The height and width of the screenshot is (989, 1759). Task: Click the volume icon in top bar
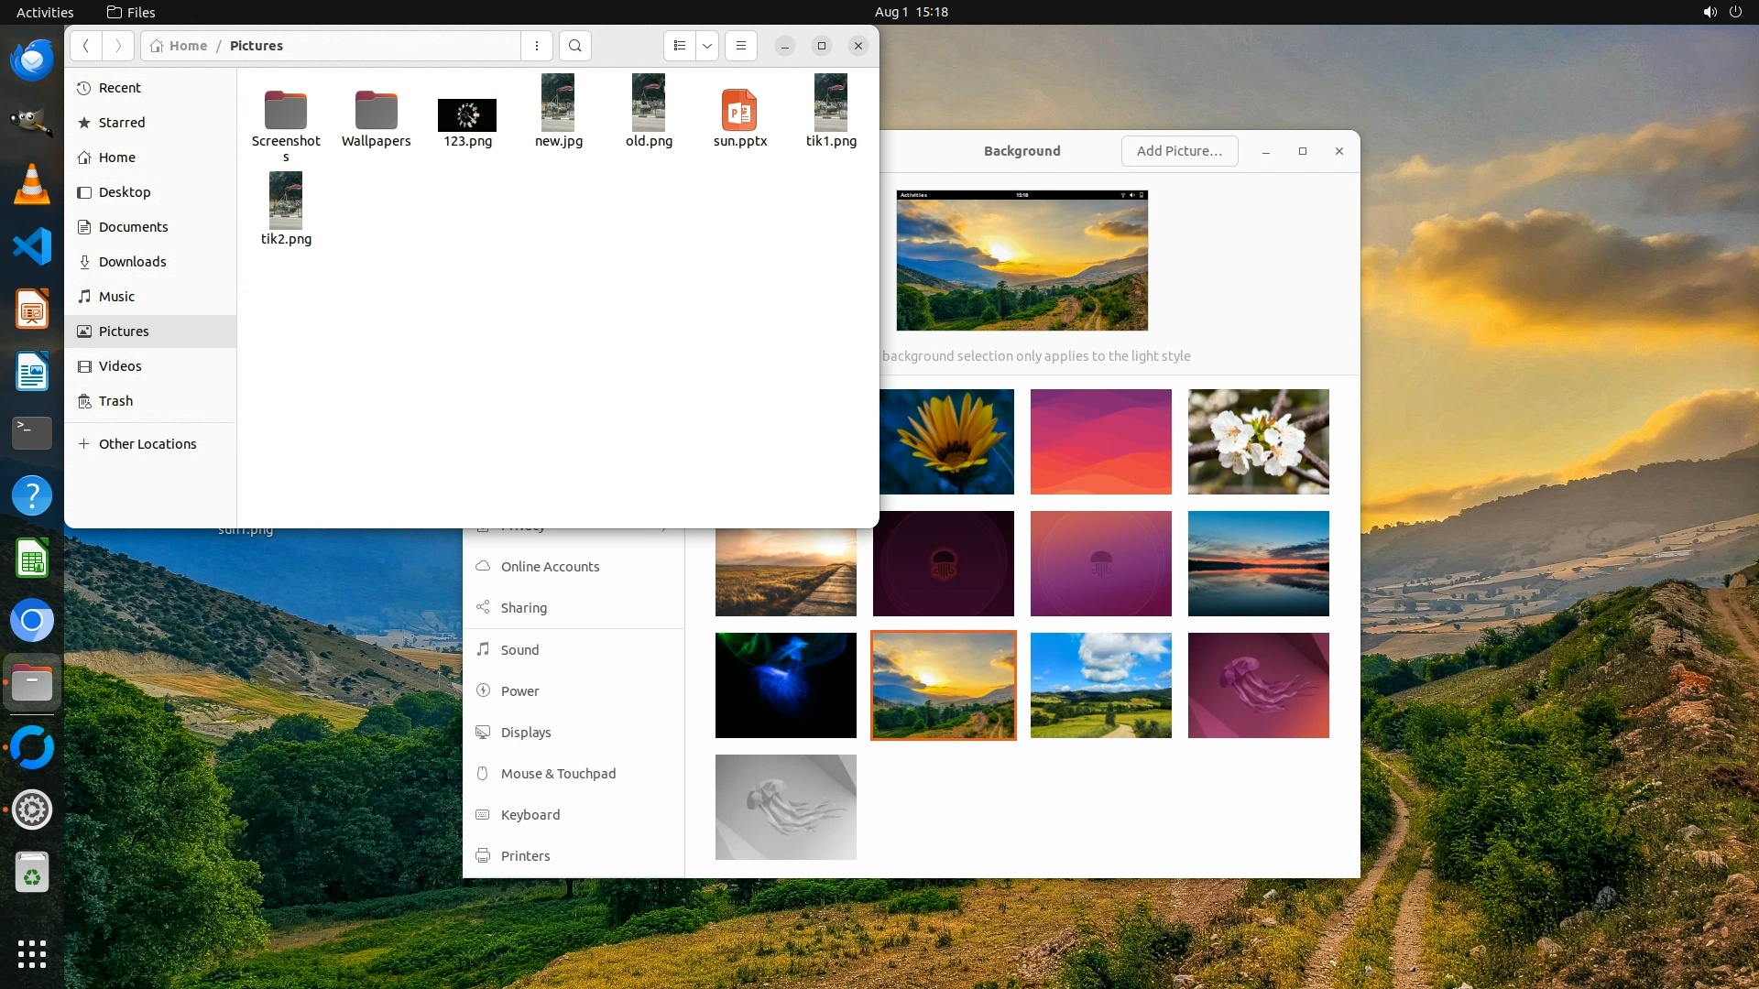tap(1710, 12)
